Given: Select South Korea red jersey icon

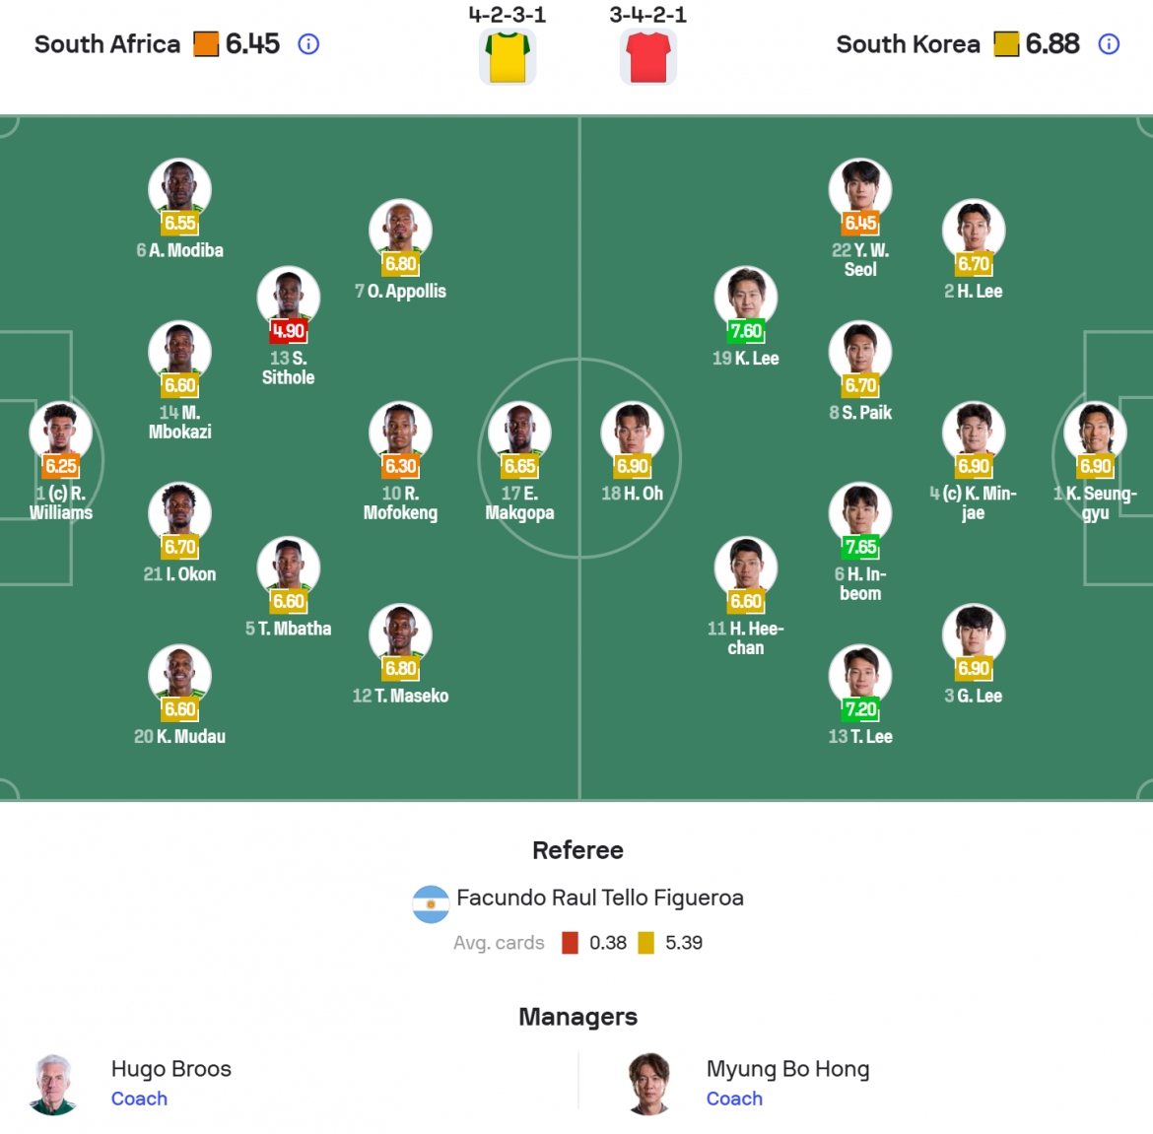Looking at the screenshot, I should [647, 57].
